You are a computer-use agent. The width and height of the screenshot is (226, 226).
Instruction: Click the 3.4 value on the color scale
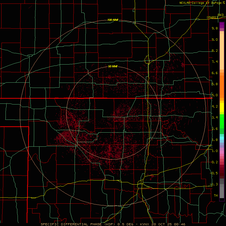[215, 118]
